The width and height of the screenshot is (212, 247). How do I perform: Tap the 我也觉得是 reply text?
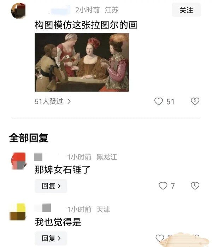(58, 222)
